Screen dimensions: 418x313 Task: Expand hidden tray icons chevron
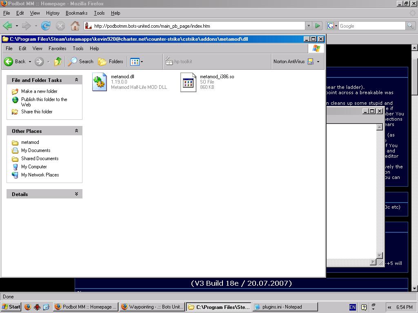tap(389, 307)
